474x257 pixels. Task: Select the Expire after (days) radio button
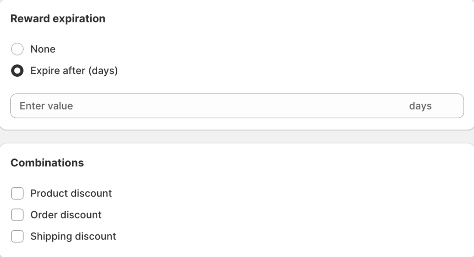click(17, 71)
